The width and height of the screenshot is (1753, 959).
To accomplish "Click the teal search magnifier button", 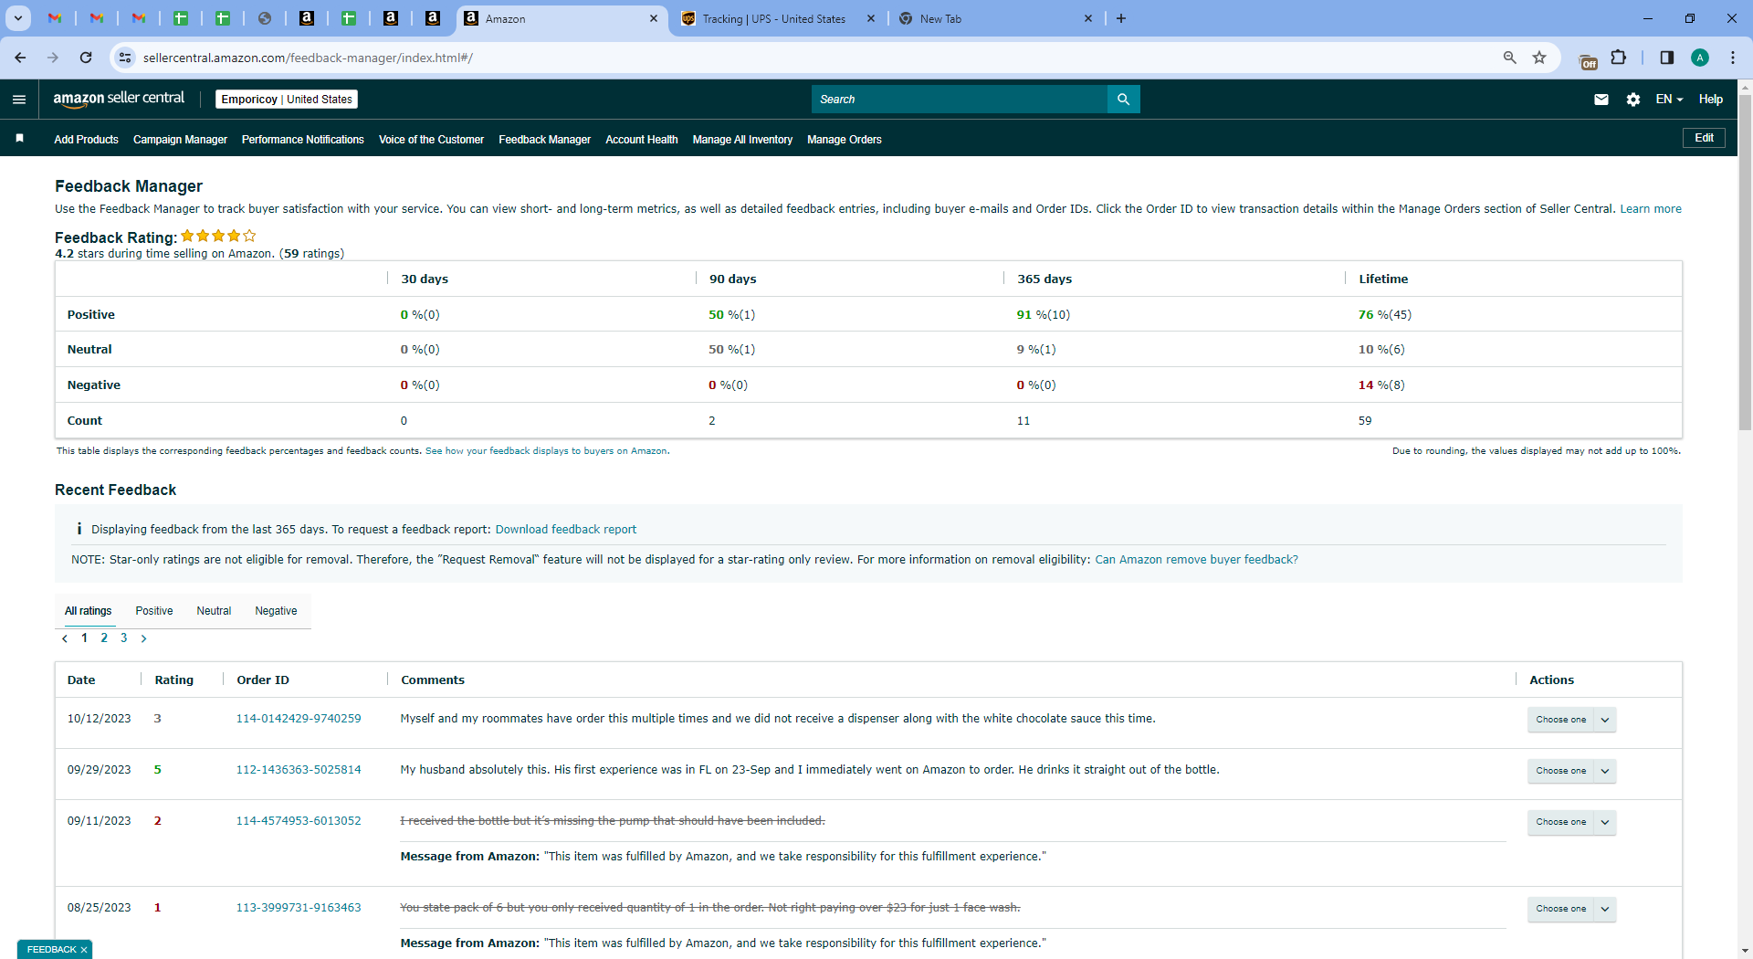I will click(x=1123, y=100).
